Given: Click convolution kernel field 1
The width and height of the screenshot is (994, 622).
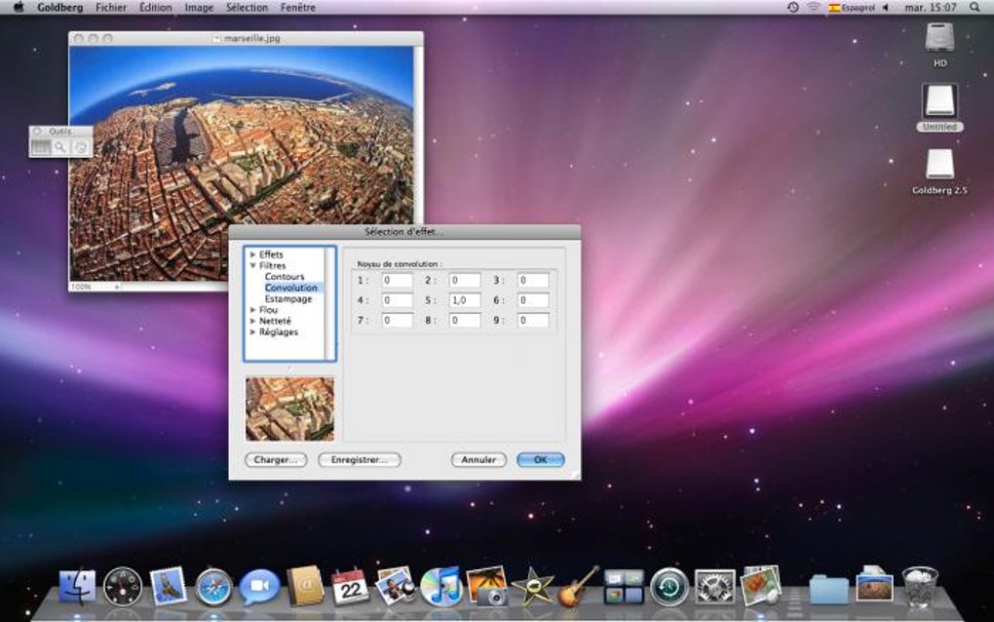Looking at the screenshot, I should tap(397, 280).
